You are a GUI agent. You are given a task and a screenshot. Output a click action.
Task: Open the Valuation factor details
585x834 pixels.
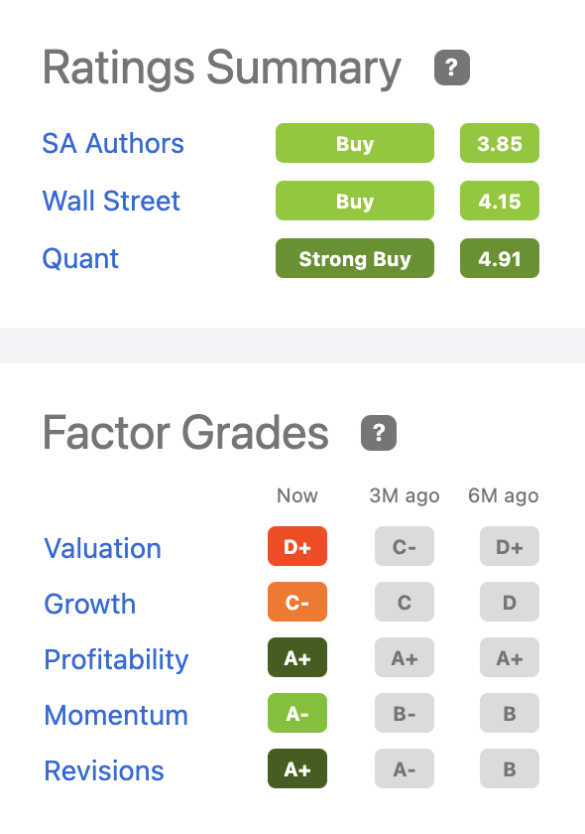pyautogui.click(x=102, y=548)
